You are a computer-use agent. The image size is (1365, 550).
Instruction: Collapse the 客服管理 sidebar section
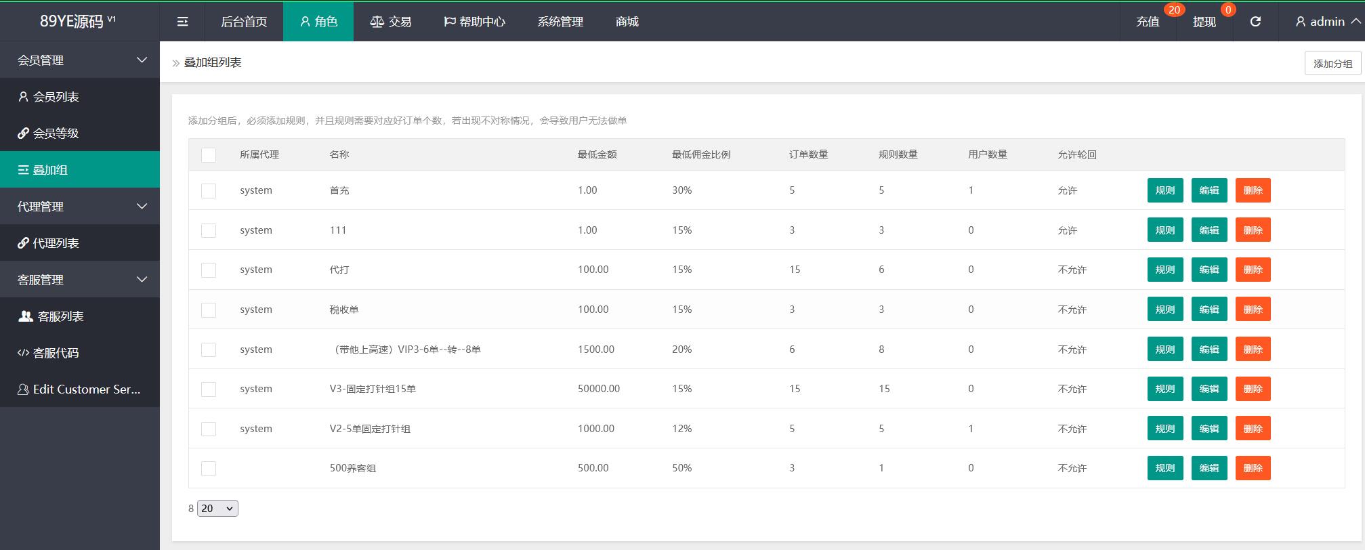(80, 280)
